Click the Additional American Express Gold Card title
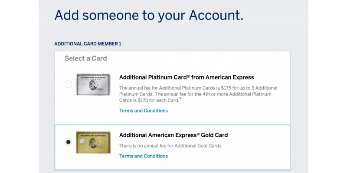 (173, 135)
